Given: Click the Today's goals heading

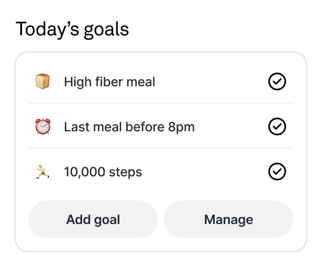Looking at the screenshot, I should [72, 29].
